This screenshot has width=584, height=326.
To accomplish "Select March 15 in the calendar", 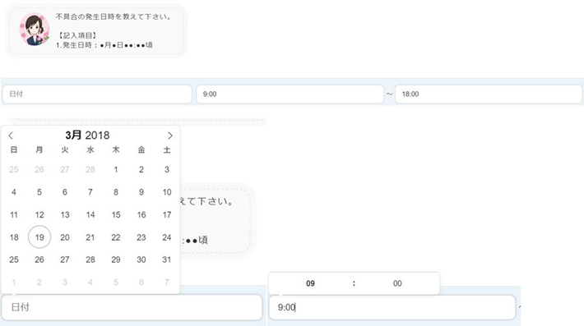I will pos(116,215).
